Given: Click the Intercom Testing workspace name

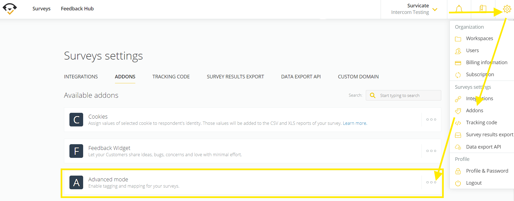Looking at the screenshot, I should (x=410, y=12).
